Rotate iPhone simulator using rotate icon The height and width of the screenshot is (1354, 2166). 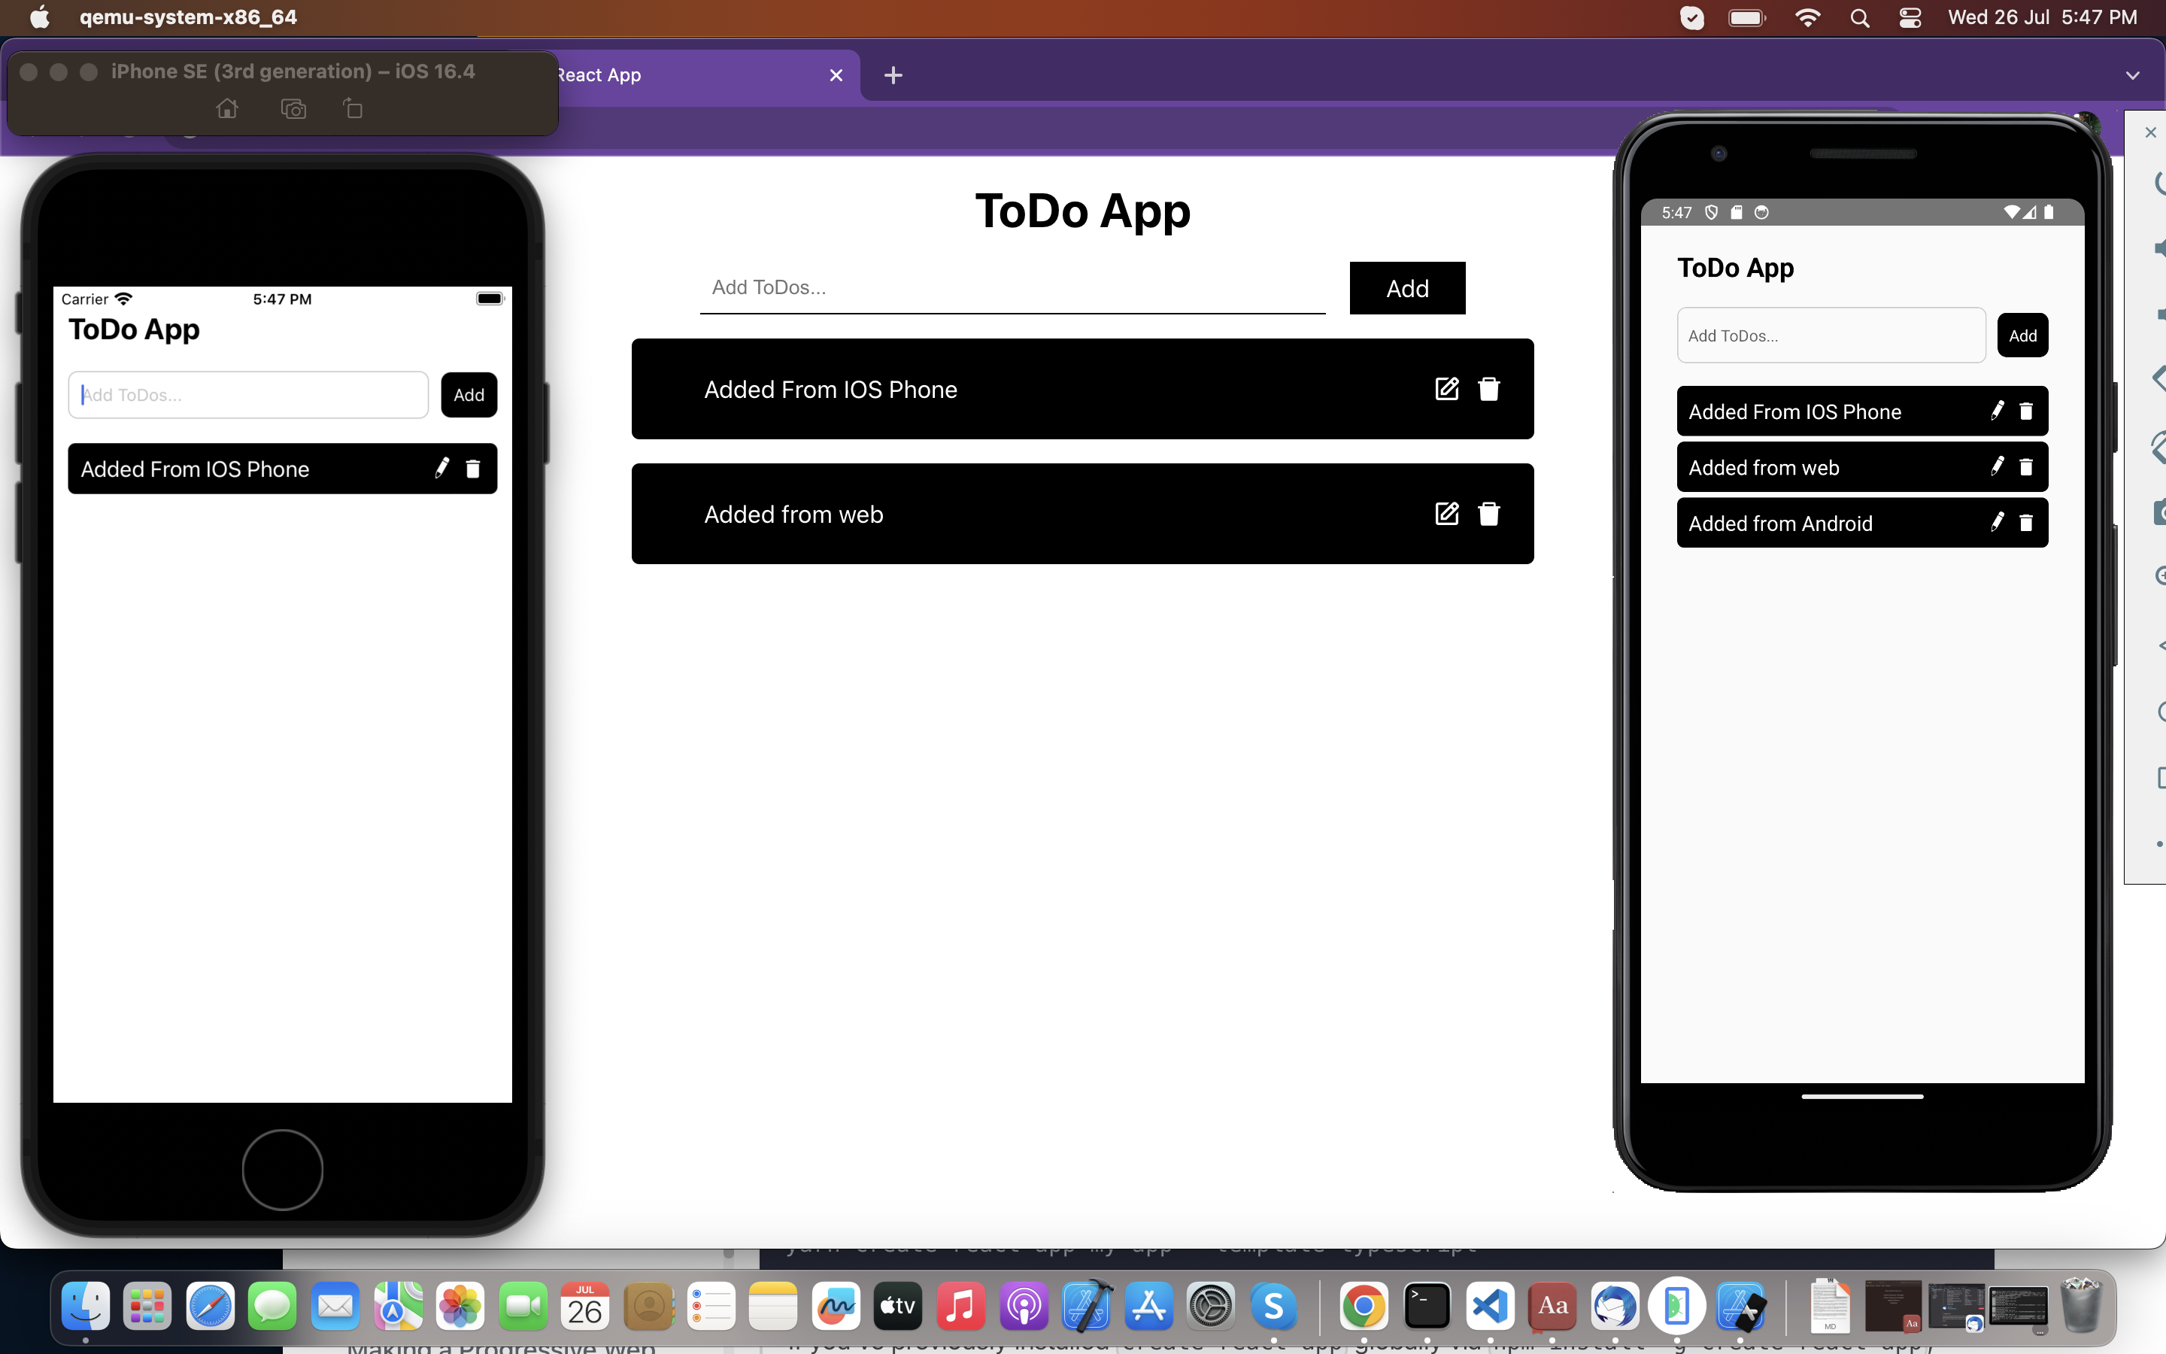click(353, 109)
